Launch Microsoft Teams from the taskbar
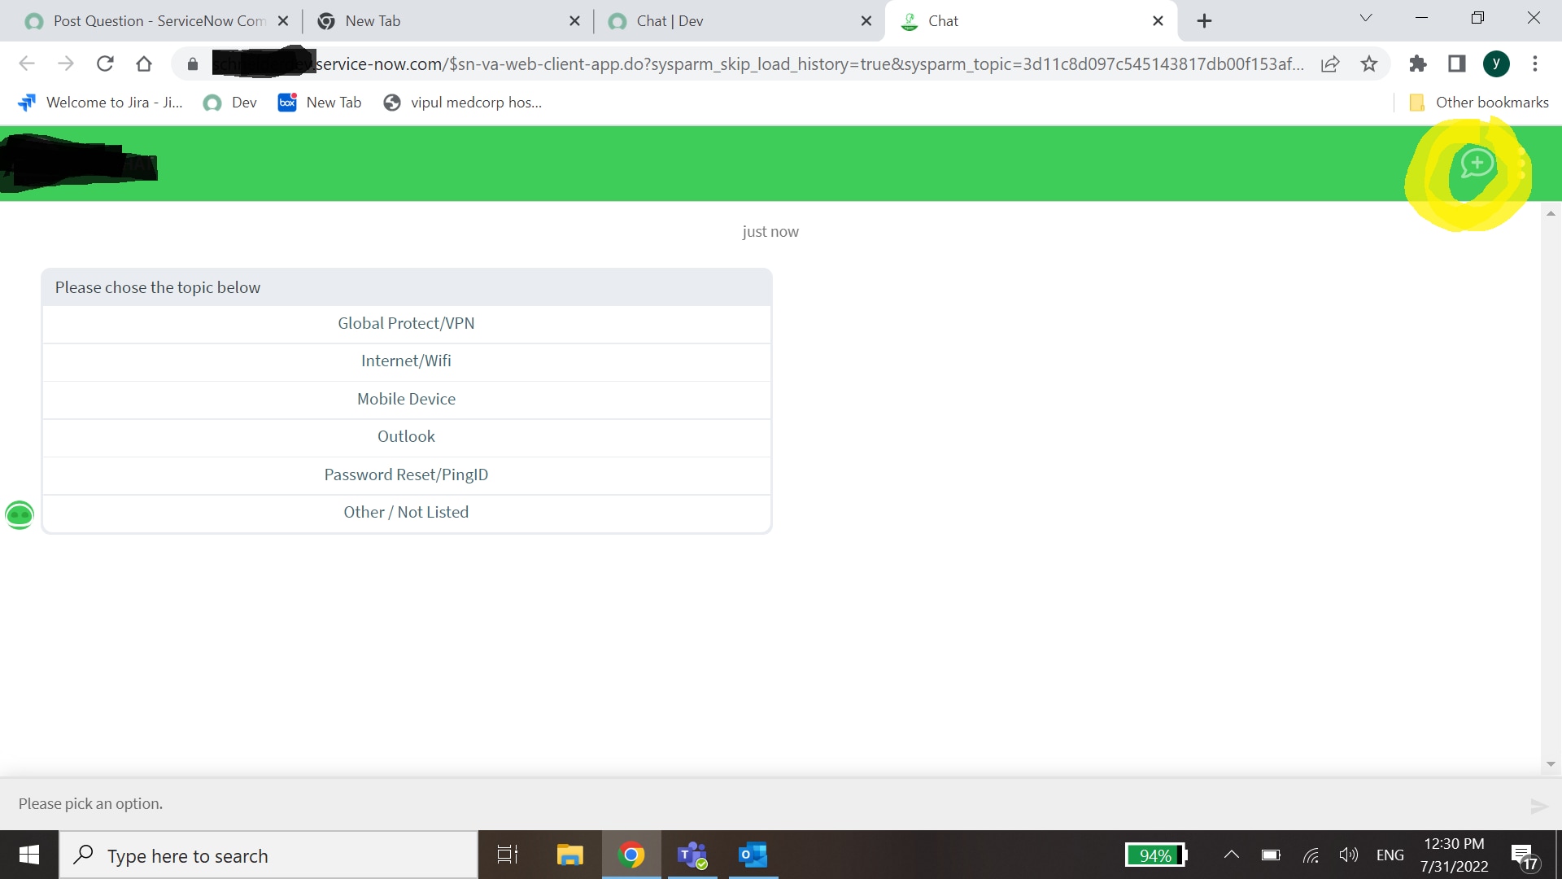The image size is (1562, 879). (692, 855)
